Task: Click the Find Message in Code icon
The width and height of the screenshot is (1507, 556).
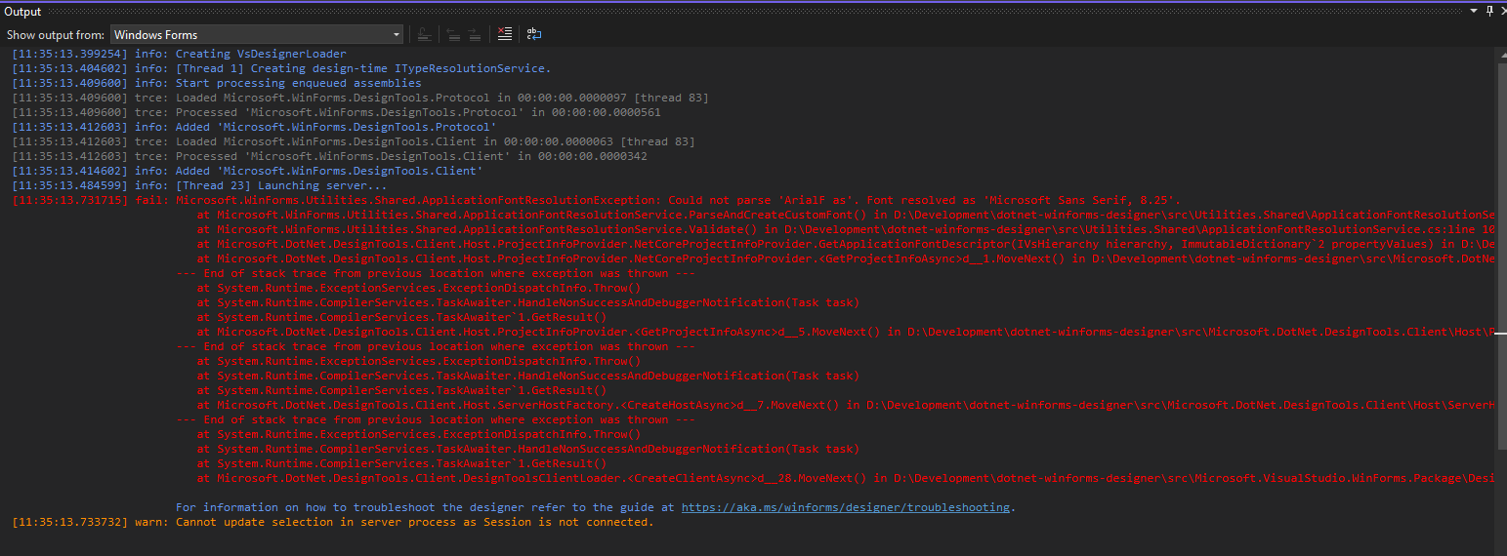Action: pyautogui.click(x=424, y=34)
